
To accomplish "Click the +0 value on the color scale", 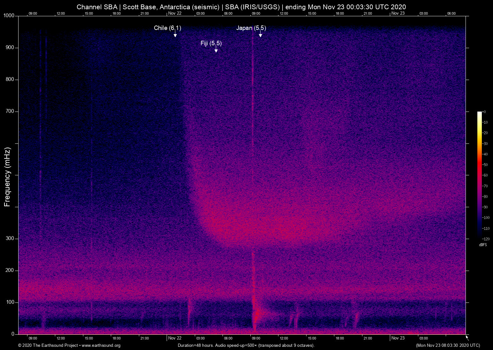I will [484, 112].
